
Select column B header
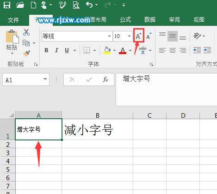point(98,115)
